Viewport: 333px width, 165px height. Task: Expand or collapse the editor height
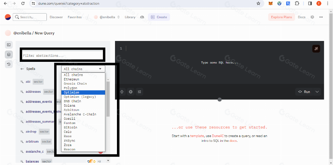click(x=122, y=92)
